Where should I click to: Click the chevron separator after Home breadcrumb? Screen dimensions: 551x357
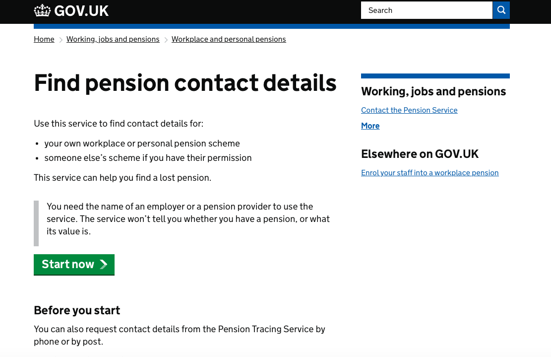(x=61, y=40)
